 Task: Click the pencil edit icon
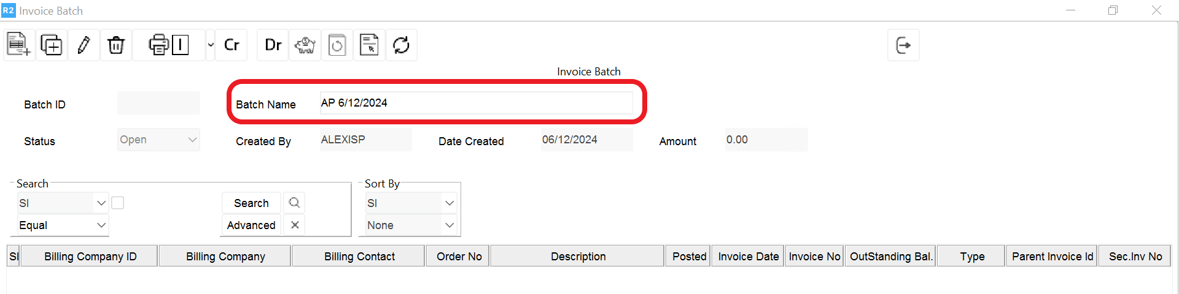point(84,45)
